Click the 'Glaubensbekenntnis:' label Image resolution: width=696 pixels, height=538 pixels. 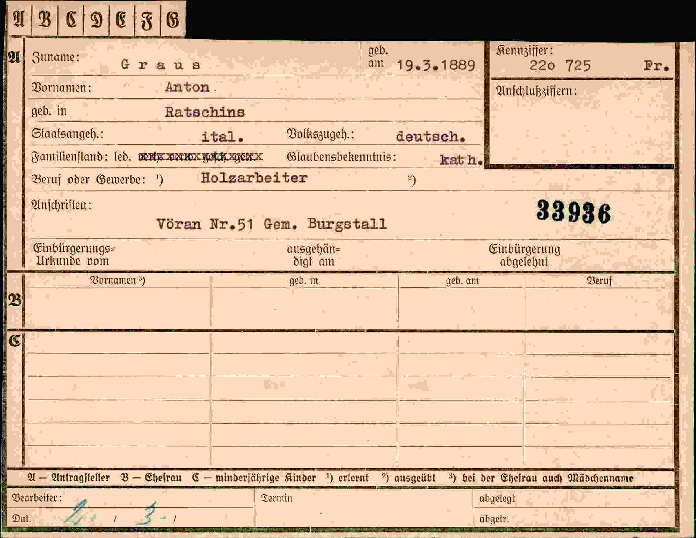pyautogui.click(x=342, y=157)
